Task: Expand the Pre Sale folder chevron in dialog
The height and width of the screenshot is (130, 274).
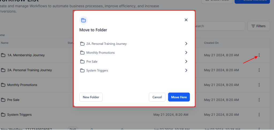Action: point(186,62)
